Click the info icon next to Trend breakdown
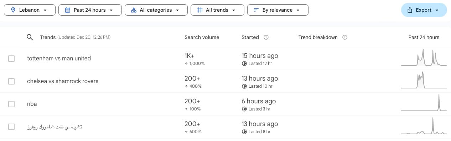Screen dimensions: 451x141 coord(344,37)
